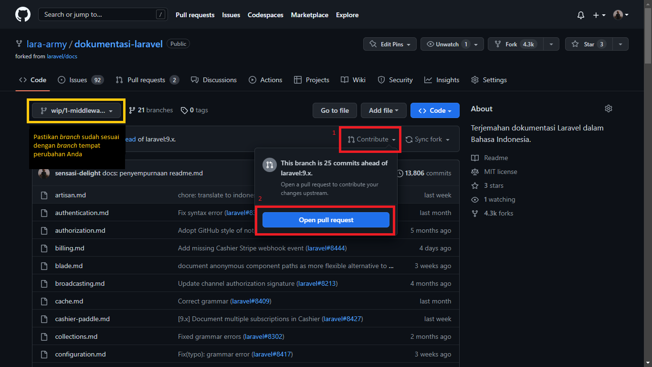Open the sensasi-delight author link
Image resolution: width=652 pixels, height=367 pixels.
(x=78, y=173)
